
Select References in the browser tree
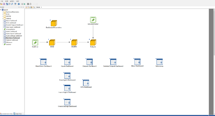(x=9, y=42)
